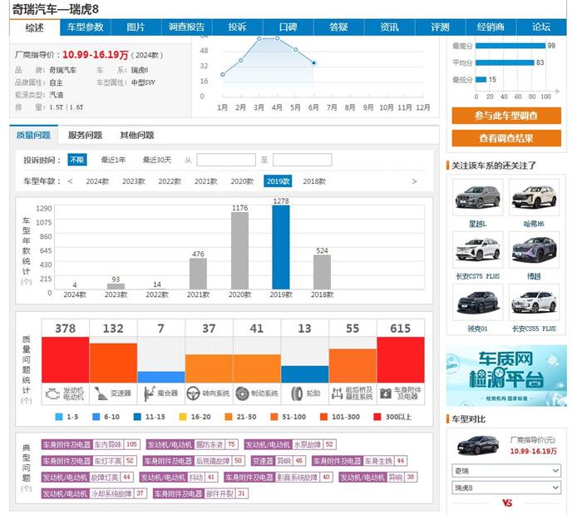Click the 车质网检测平台 banner
Image resolution: width=582 pixels, height=515 pixels.
506,376
